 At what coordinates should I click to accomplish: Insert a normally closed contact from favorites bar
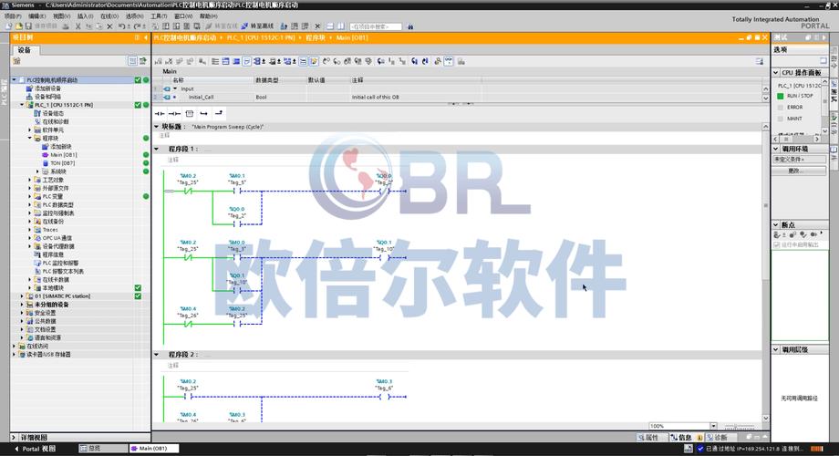pyautogui.click(x=174, y=113)
